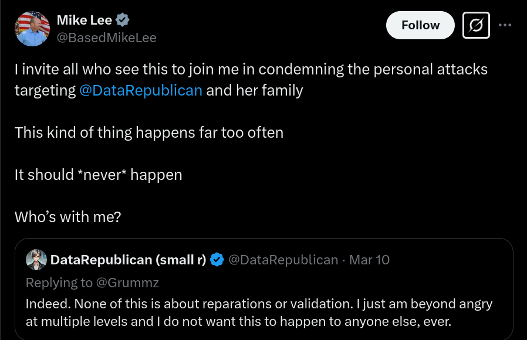The image size is (527, 340).
Task: Click 'This kind of thing happens far too often'
Action: [x=149, y=132]
